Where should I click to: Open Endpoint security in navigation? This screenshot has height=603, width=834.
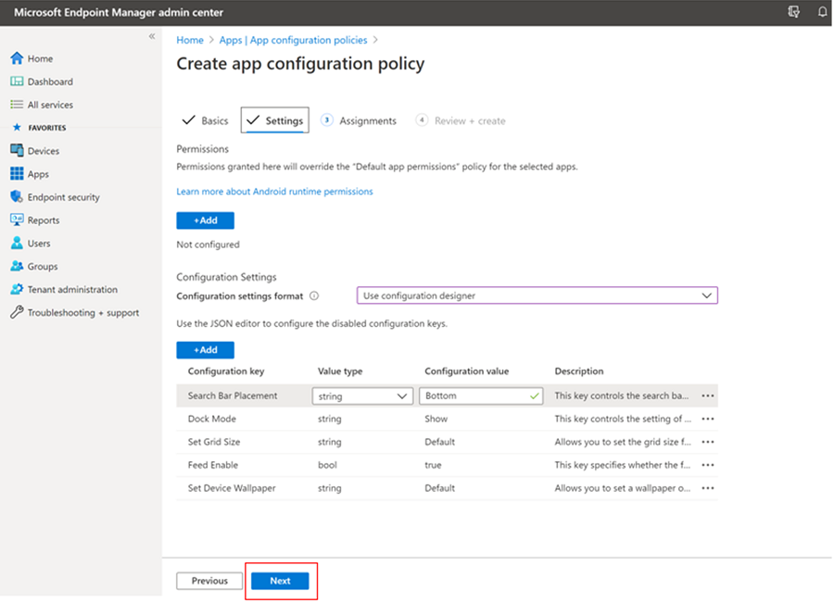coord(63,197)
